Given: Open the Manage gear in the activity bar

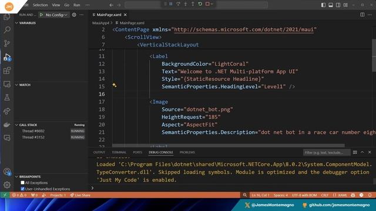Looking at the screenshot, I should click(x=7, y=185).
